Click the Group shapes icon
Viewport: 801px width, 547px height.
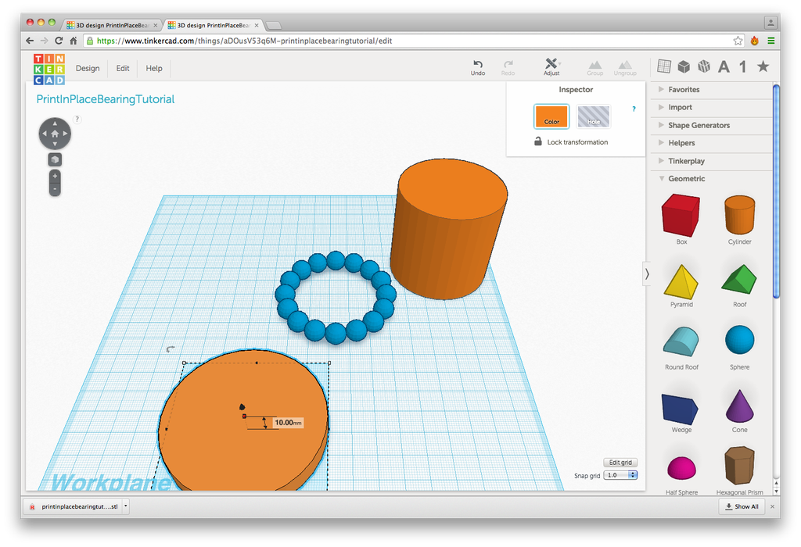pos(594,65)
